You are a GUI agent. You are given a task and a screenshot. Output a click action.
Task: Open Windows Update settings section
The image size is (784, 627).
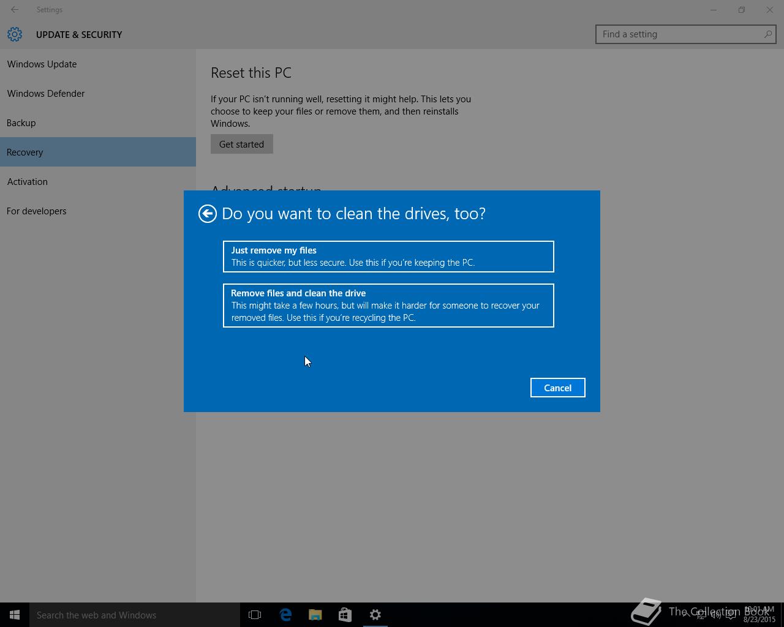(98, 64)
